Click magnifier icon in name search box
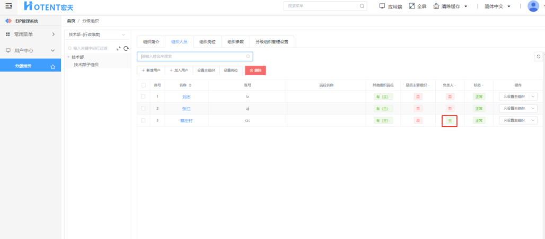The width and height of the screenshot is (545, 239). point(248,56)
